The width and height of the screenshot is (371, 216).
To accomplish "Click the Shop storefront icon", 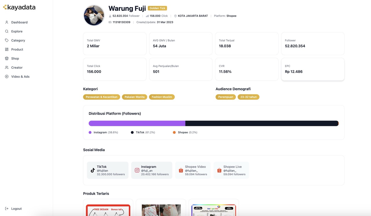I will (x=7, y=58).
